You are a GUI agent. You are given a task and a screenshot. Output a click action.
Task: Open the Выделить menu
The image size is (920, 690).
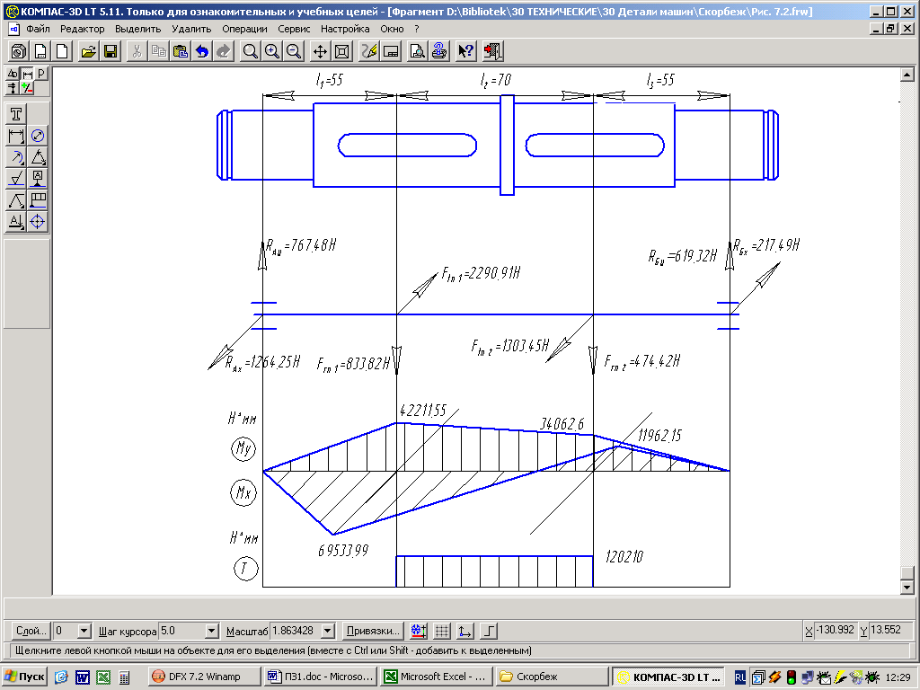pos(137,29)
